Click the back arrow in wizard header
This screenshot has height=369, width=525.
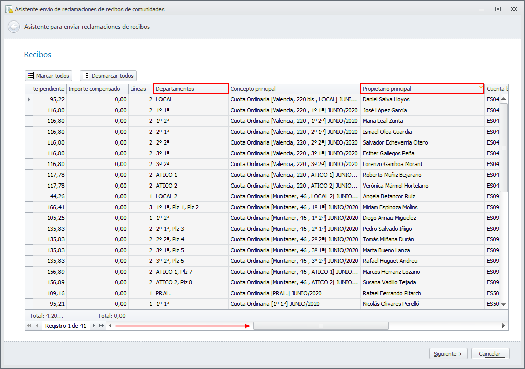[14, 27]
